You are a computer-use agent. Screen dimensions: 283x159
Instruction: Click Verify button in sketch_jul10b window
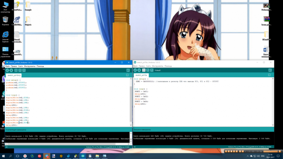[x=7, y=70]
